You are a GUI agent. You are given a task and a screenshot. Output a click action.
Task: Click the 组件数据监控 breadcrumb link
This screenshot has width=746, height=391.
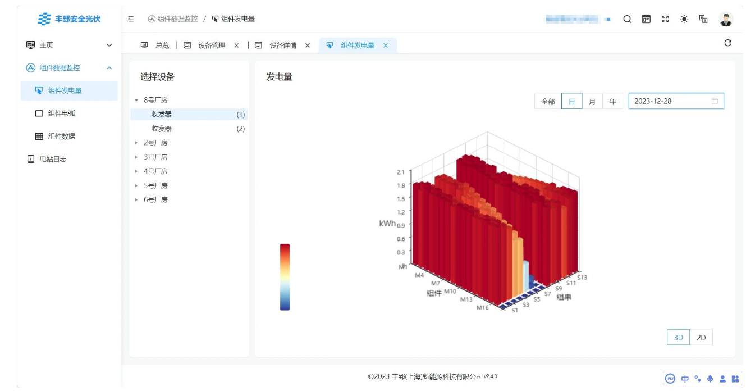point(173,19)
